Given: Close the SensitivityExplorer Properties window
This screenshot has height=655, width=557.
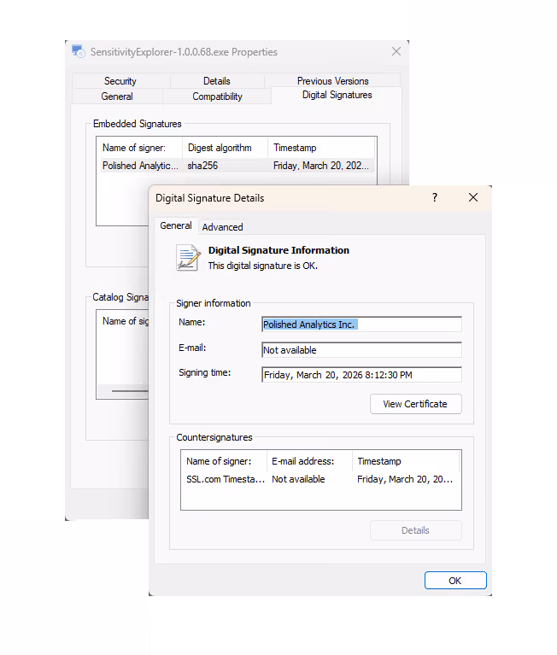Looking at the screenshot, I should (x=396, y=51).
